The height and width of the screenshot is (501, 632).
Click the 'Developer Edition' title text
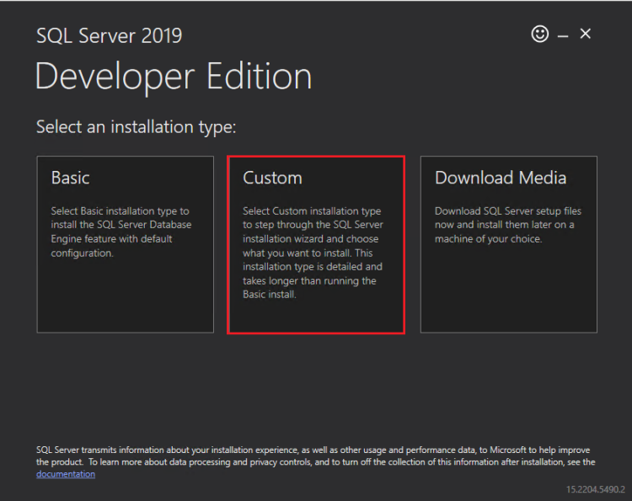pyautogui.click(x=174, y=77)
